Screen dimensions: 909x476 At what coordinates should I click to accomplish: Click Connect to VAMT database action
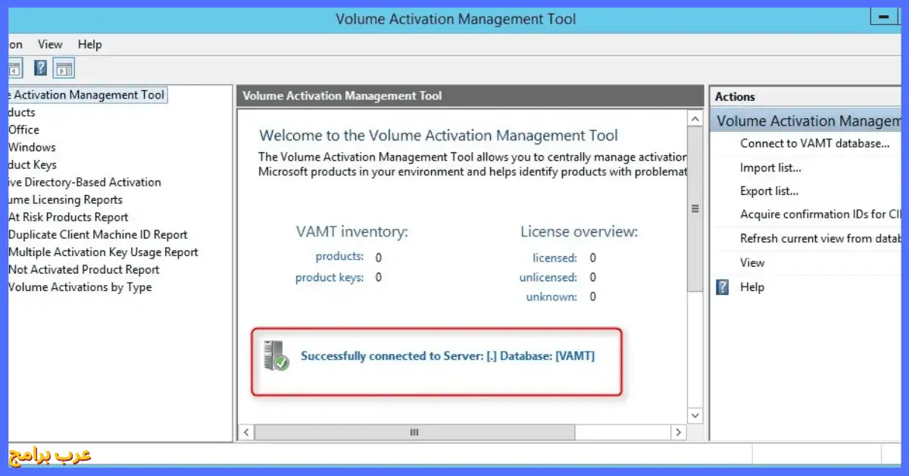[x=814, y=143]
